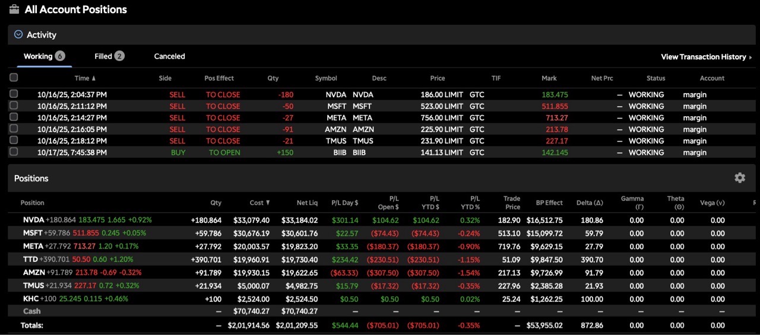Collapse the Activity section chevron
The height and width of the screenshot is (335, 760).
[x=18, y=35]
